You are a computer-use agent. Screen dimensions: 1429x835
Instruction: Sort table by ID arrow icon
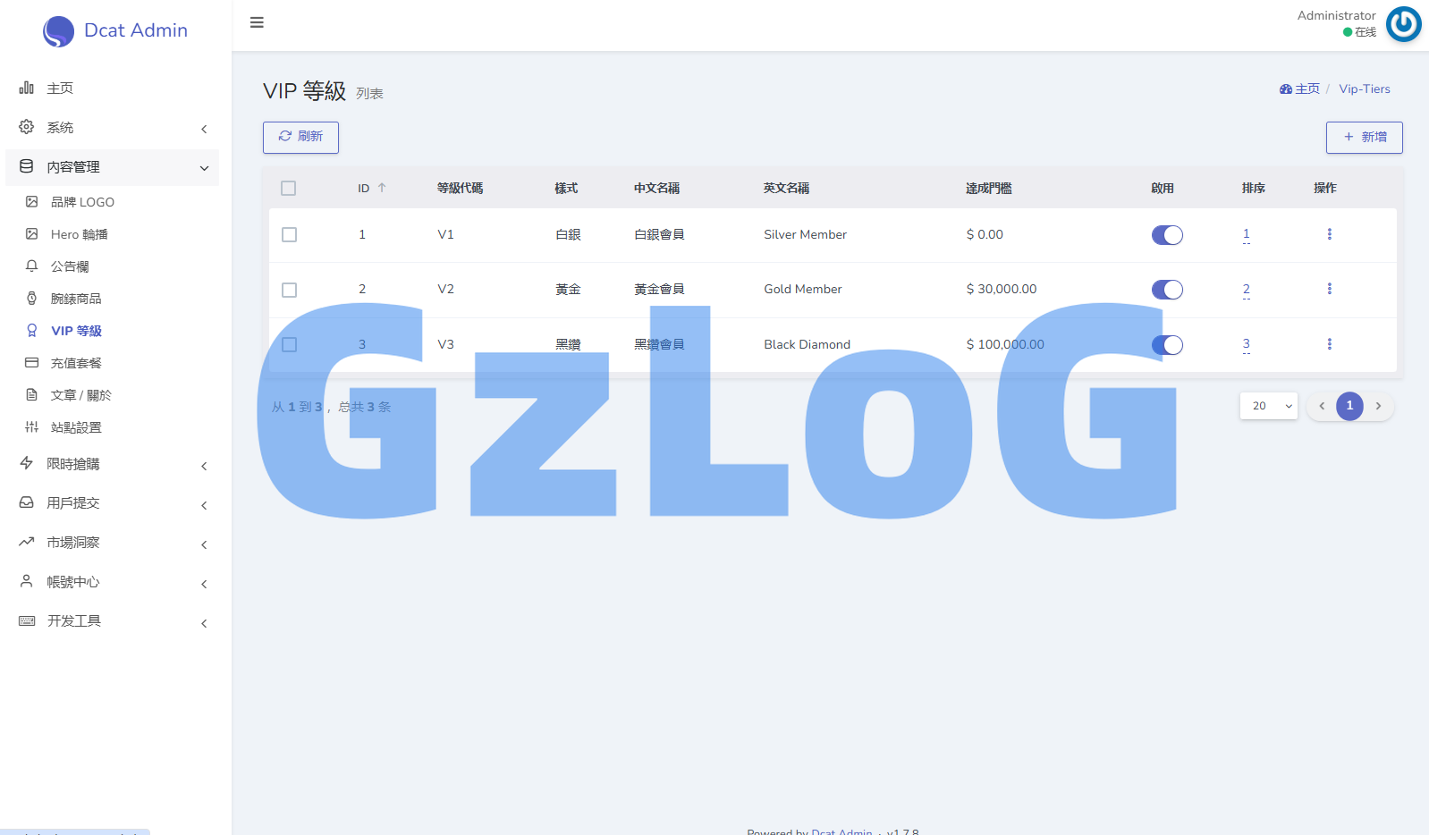click(x=382, y=188)
